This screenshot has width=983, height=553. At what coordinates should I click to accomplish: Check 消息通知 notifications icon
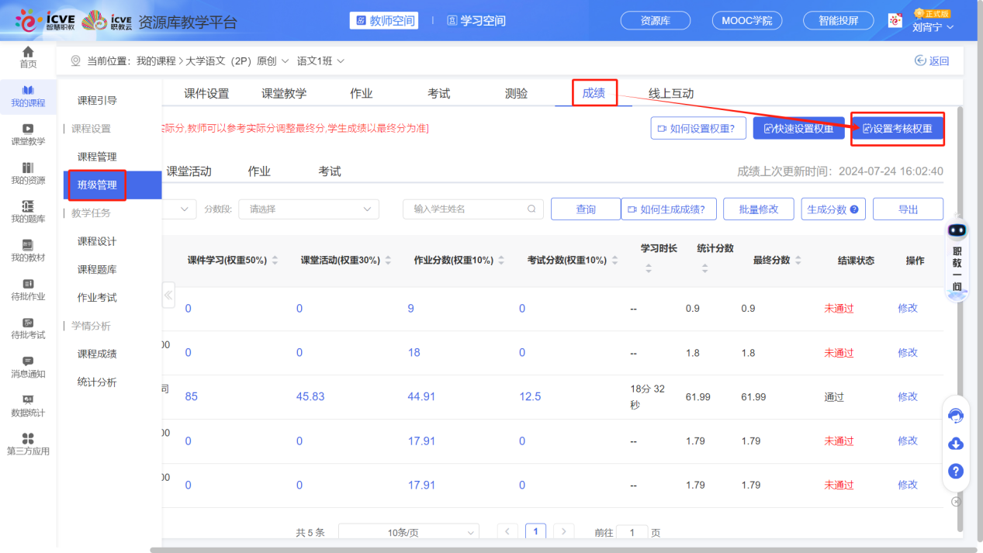pos(28,367)
